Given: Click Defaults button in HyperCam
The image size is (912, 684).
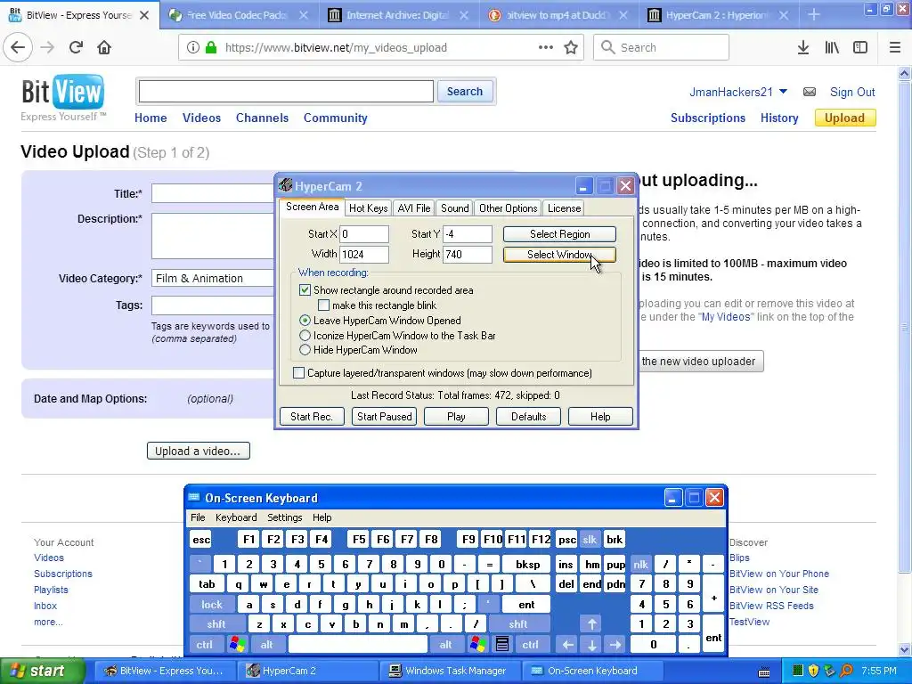Looking at the screenshot, I should pos(529,417).
